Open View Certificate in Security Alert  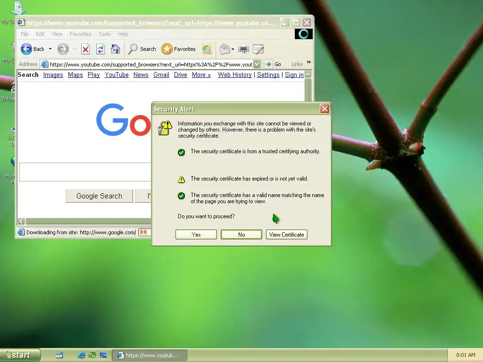click(x=286, y=235)
